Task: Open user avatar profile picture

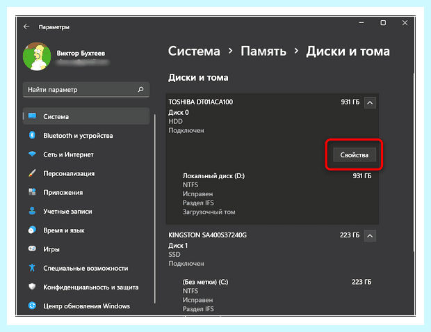Action: point(37,56)
